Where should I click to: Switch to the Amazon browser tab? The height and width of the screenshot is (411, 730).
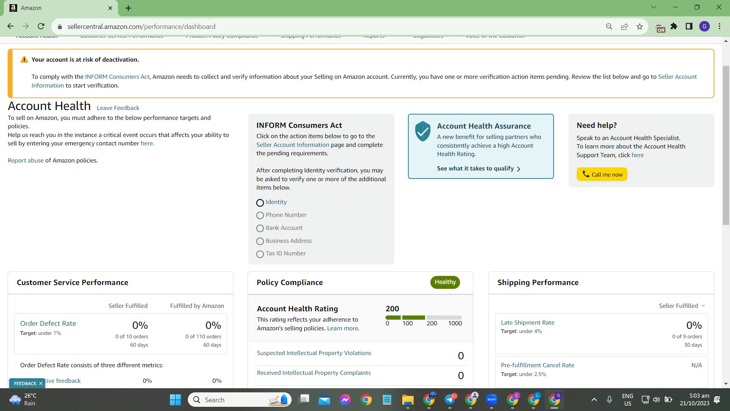pyautogui.click(x=61, y=8)
